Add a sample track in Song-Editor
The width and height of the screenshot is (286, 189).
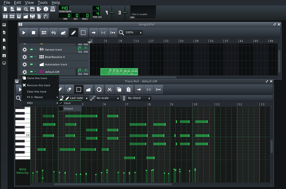pyautogui.click(x=53, y=33)
